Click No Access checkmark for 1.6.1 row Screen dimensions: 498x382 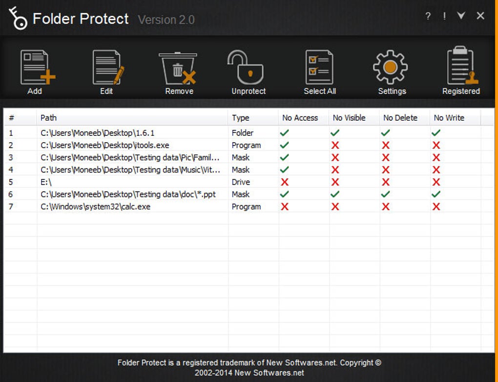285,132
